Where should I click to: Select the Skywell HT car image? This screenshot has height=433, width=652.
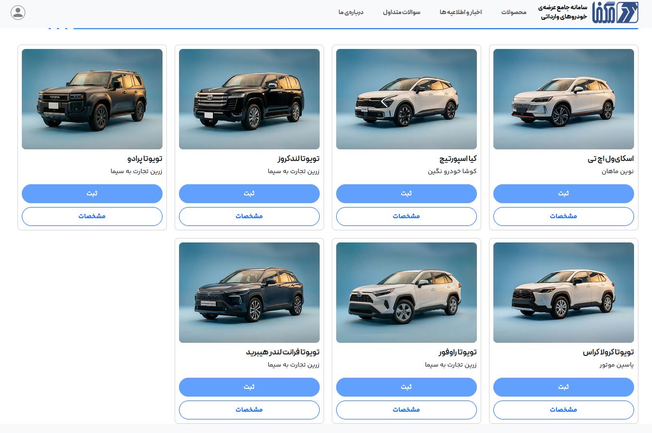(563, 99)
